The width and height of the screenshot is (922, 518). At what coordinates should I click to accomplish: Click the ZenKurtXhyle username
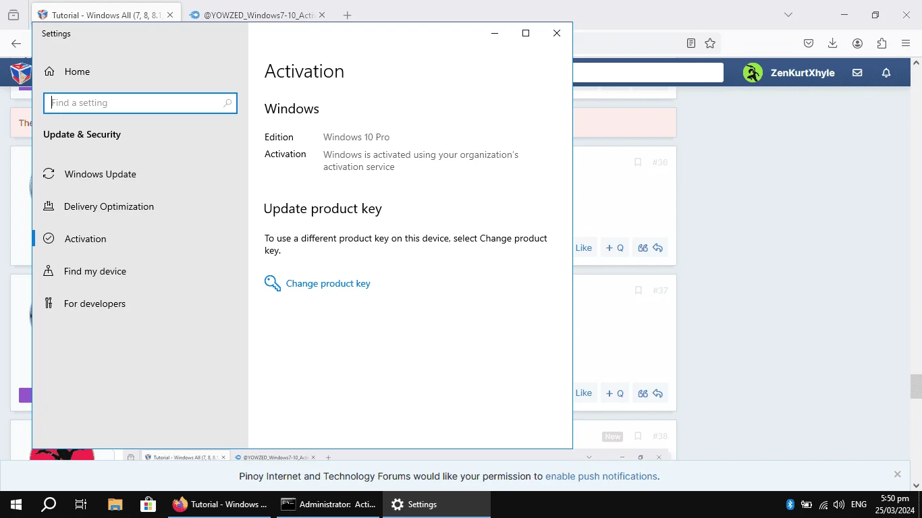(803, 73)
